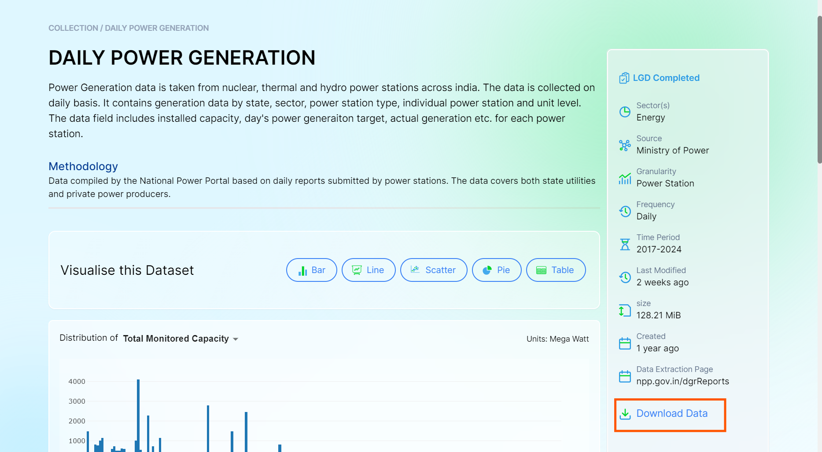
Task: Click the Sector(s) pie clock icon
Action: point(625,112)
